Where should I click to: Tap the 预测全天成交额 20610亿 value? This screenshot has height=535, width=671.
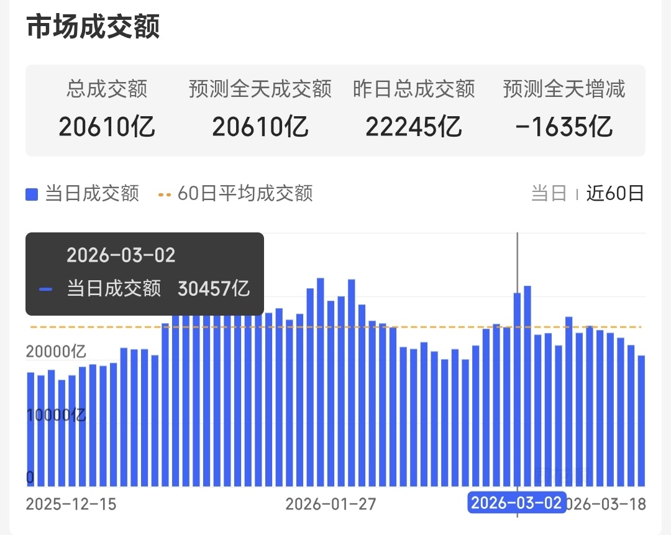point(260,127)
